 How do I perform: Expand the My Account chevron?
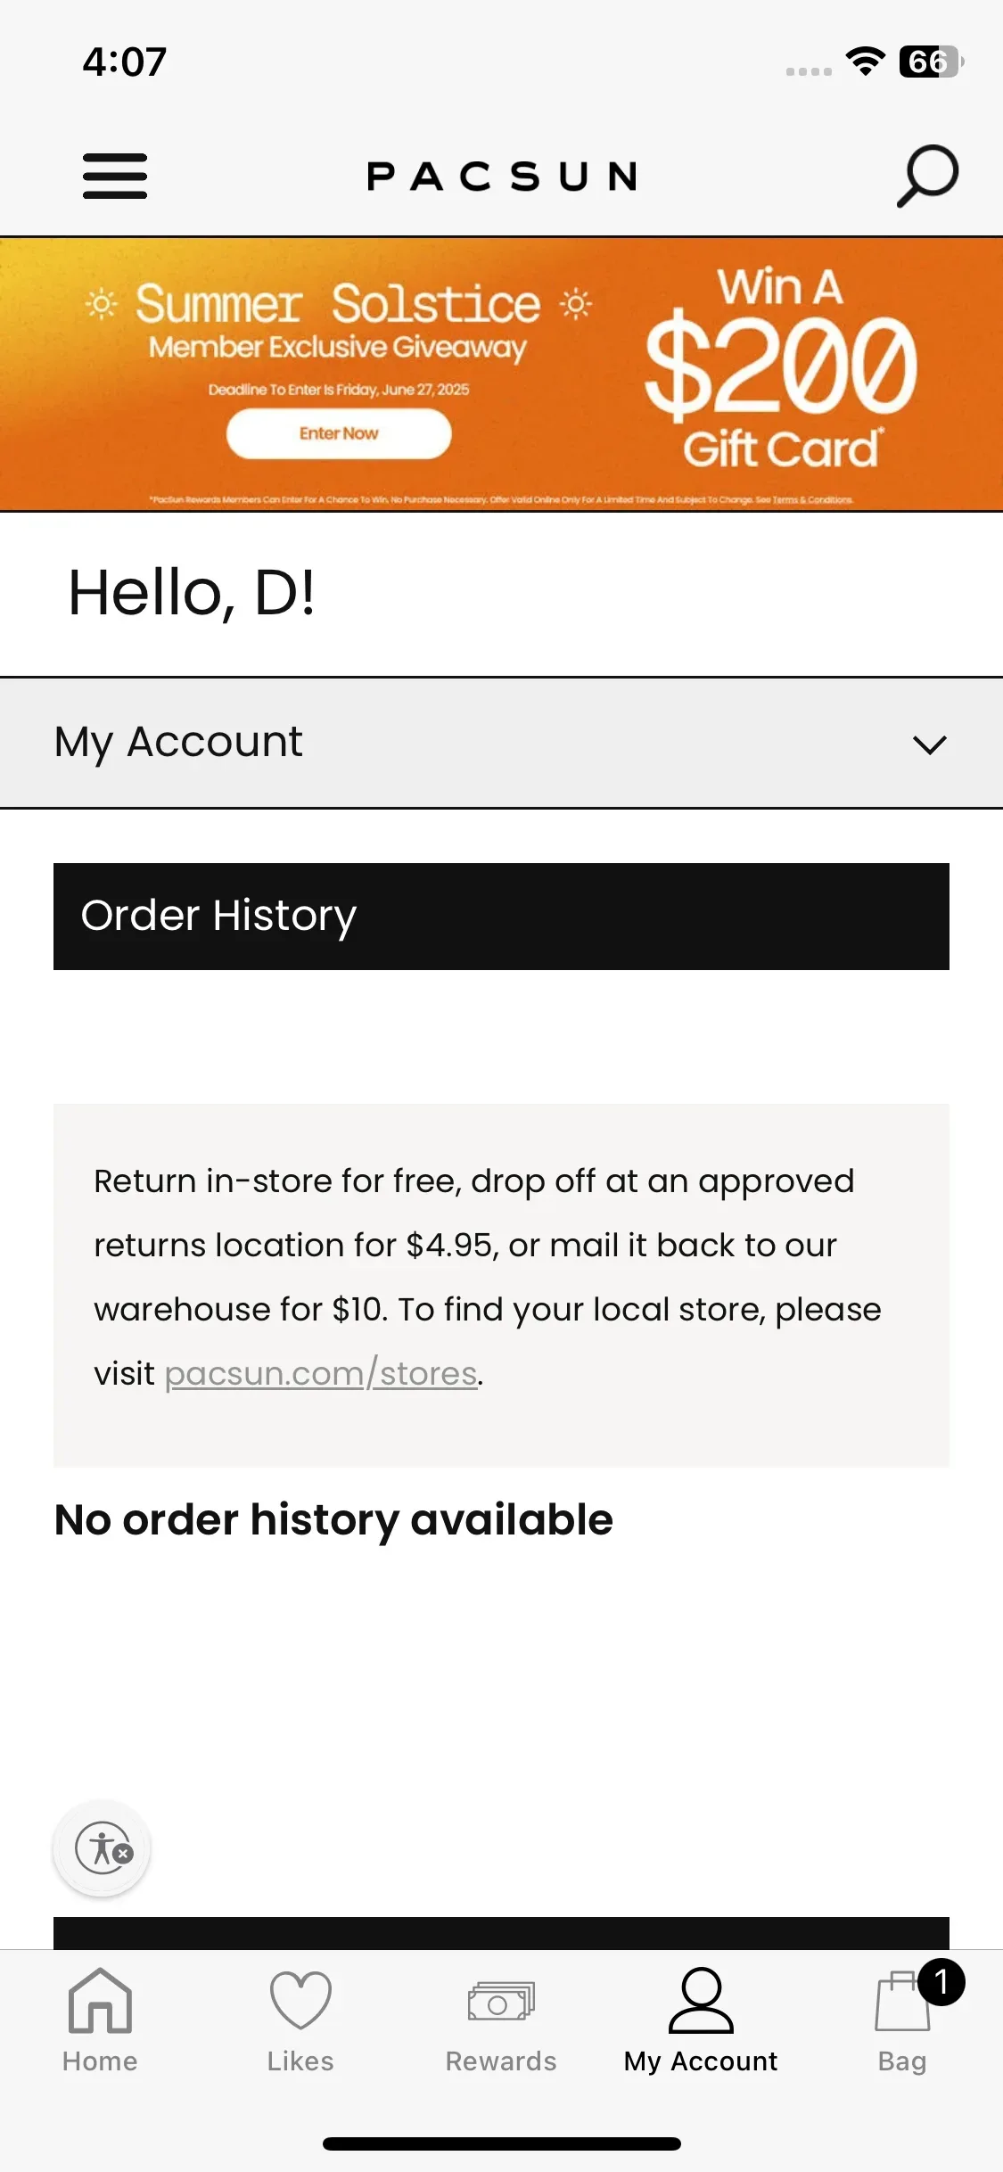[x=930, y=745]
